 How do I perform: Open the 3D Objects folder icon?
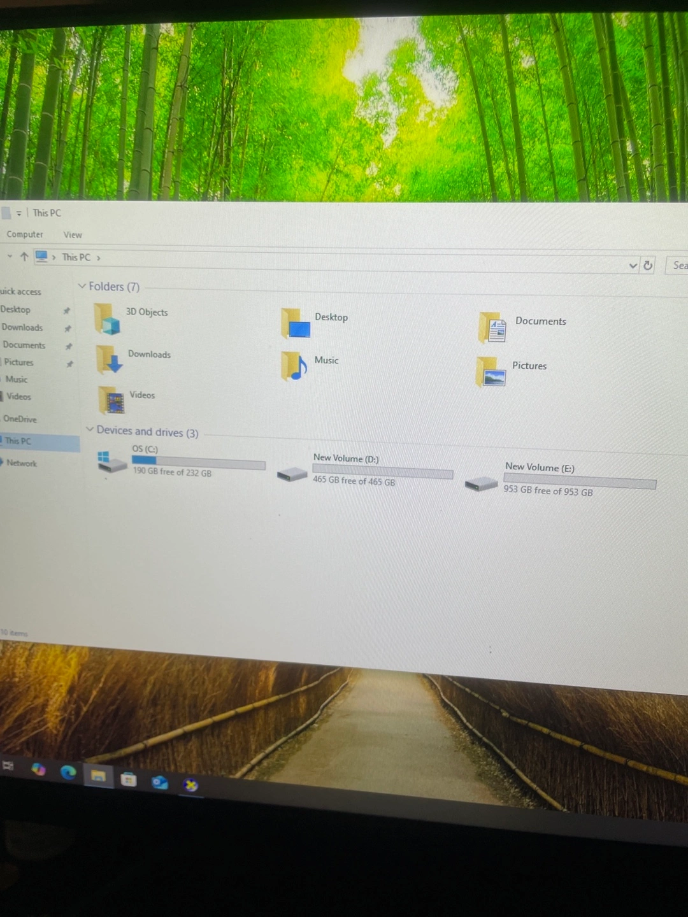point(107,319)
